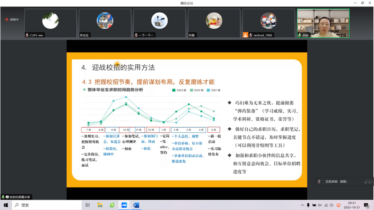Click the taskbar clock showing 20:31

(x=352, y=205)
